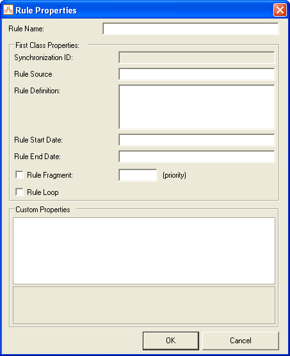The height and width of the screenshot is (356, 290).
Task: Select the Rule End Date field
Action: click(197, 157)
